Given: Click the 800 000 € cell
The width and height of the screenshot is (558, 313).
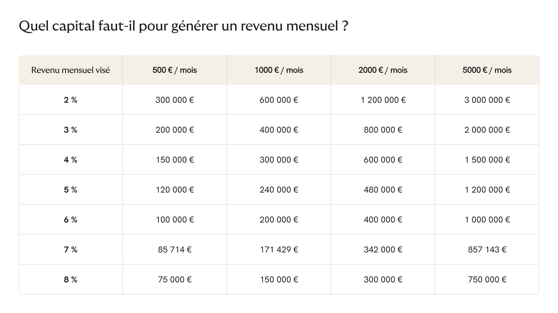Looking at the screenshot, I should tap(383, 130).
